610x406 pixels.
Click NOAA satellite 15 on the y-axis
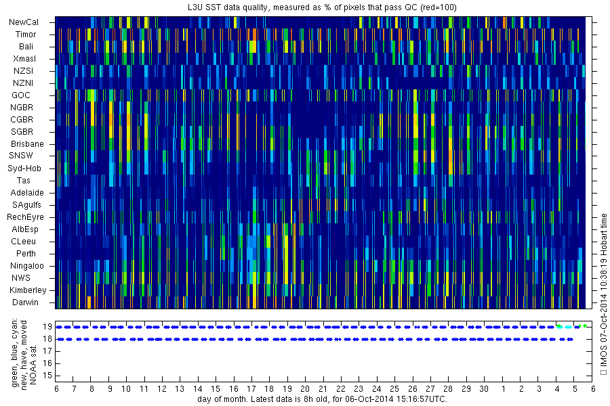click(47, 376)
